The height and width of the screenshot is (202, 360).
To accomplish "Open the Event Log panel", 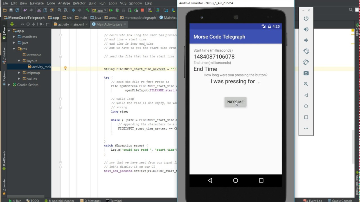I will (x=313, y=201).
